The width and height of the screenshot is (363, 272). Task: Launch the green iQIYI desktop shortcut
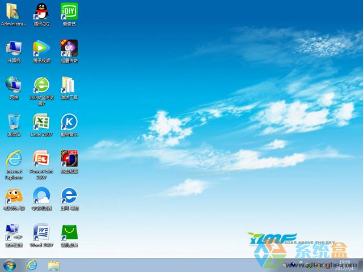[69, 11]
